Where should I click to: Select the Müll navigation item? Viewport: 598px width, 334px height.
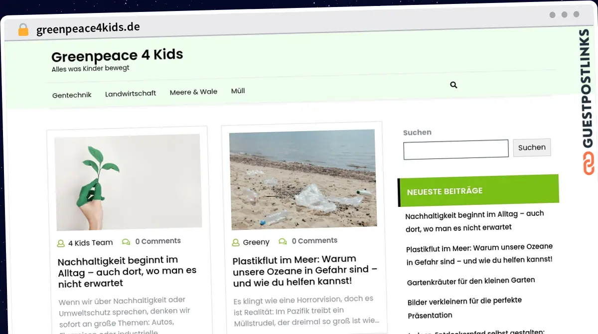click(x=238, y=91)
